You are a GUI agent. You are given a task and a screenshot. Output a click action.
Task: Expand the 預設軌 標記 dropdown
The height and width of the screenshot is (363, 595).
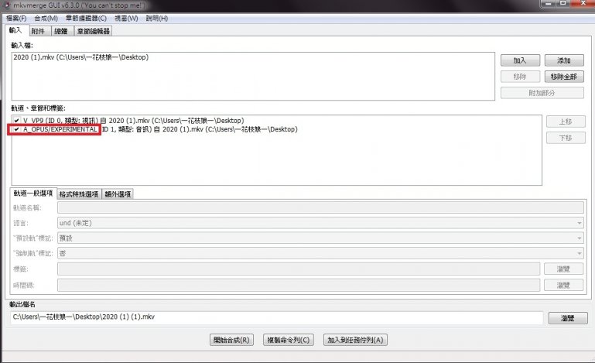point(320,238)
